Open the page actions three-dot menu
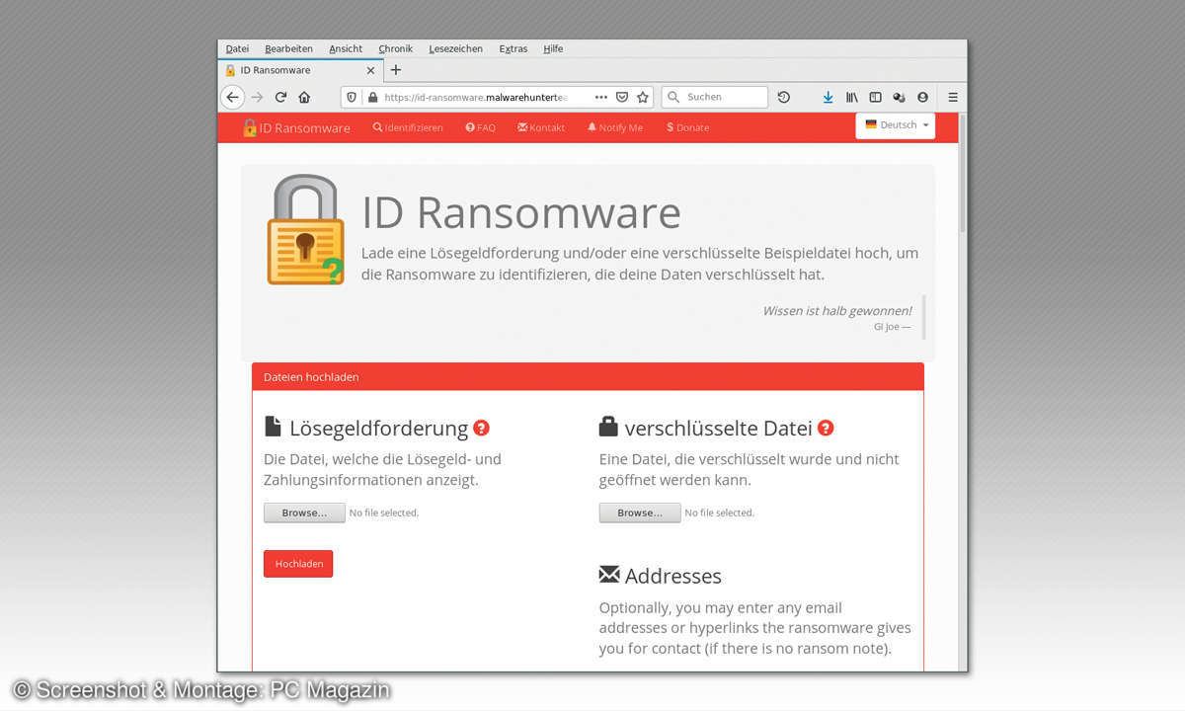This screenshot has width=1185, height=711. tap(600, 97)
